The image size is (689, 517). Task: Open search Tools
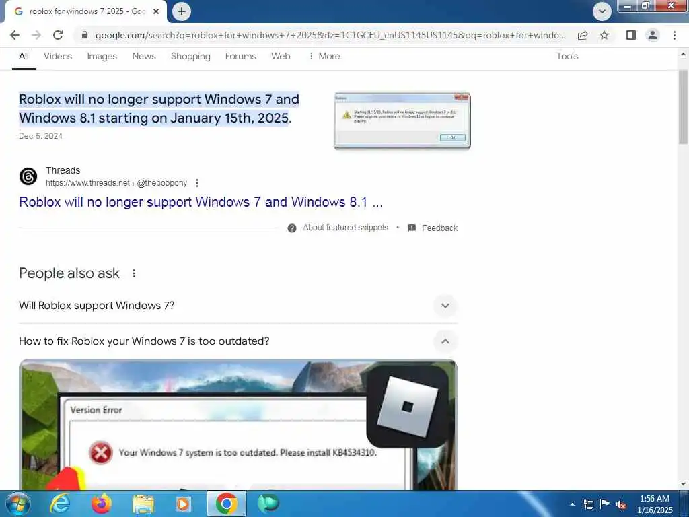pyautogui.click(x=567, y=57)
